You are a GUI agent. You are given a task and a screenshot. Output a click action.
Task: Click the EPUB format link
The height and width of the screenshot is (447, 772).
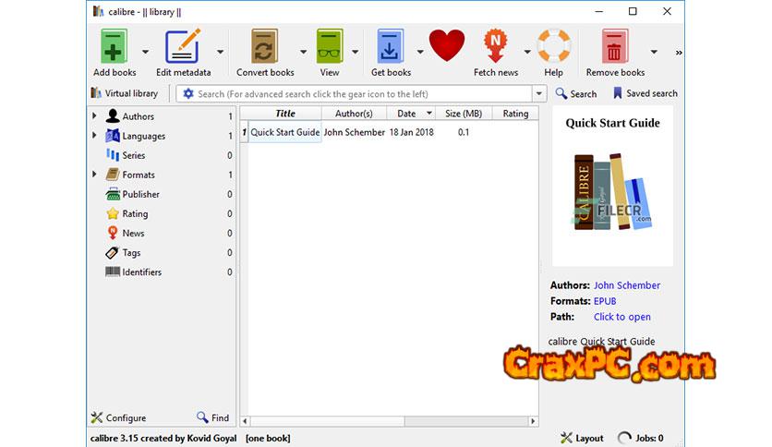605,301
